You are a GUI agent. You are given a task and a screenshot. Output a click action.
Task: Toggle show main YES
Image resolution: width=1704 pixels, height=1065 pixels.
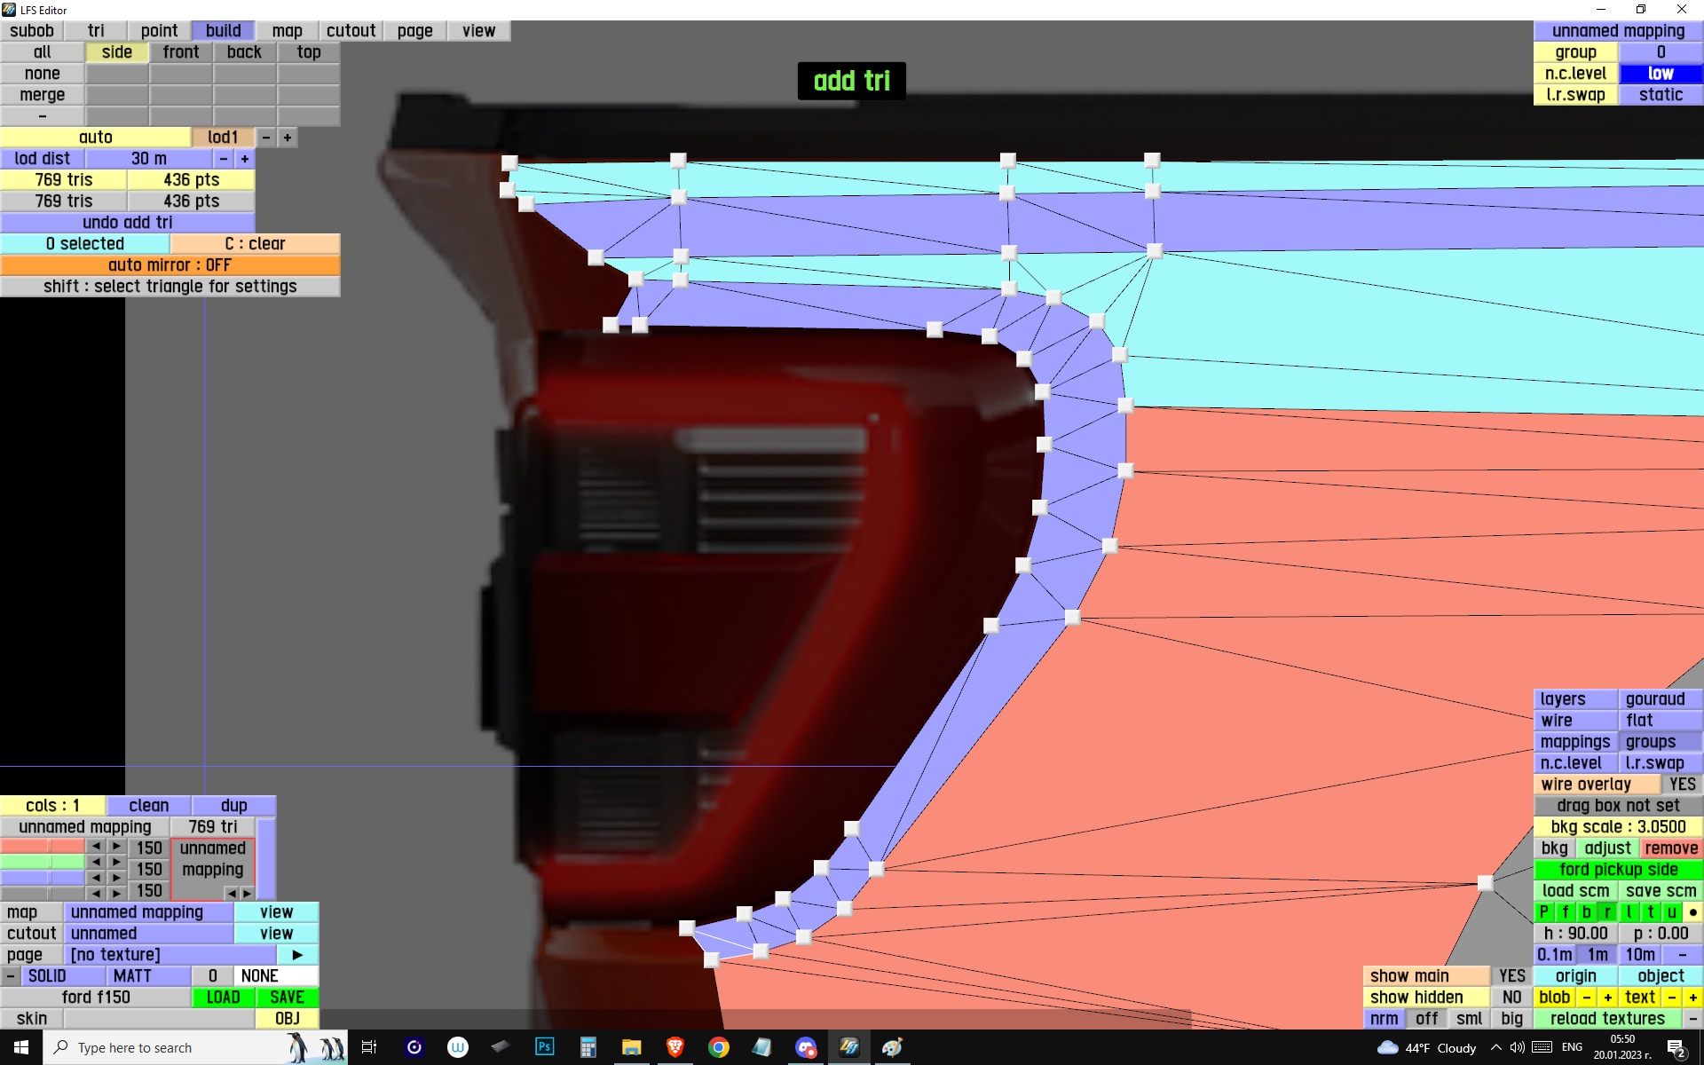pyautogui.click(x=1511, y=976)
